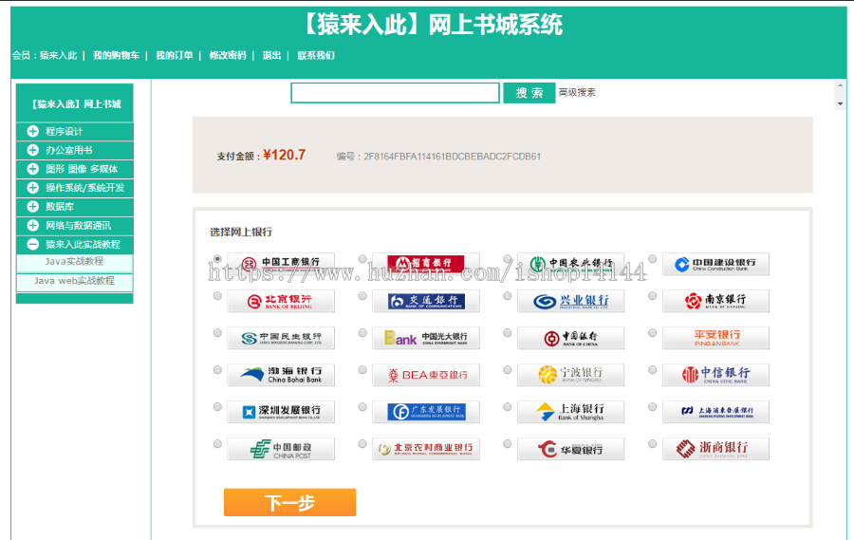This screenshot has width=854, height=540.
Task: Expand the 图形 图像 多媒体 category
Action: click(x=75, y=169)
